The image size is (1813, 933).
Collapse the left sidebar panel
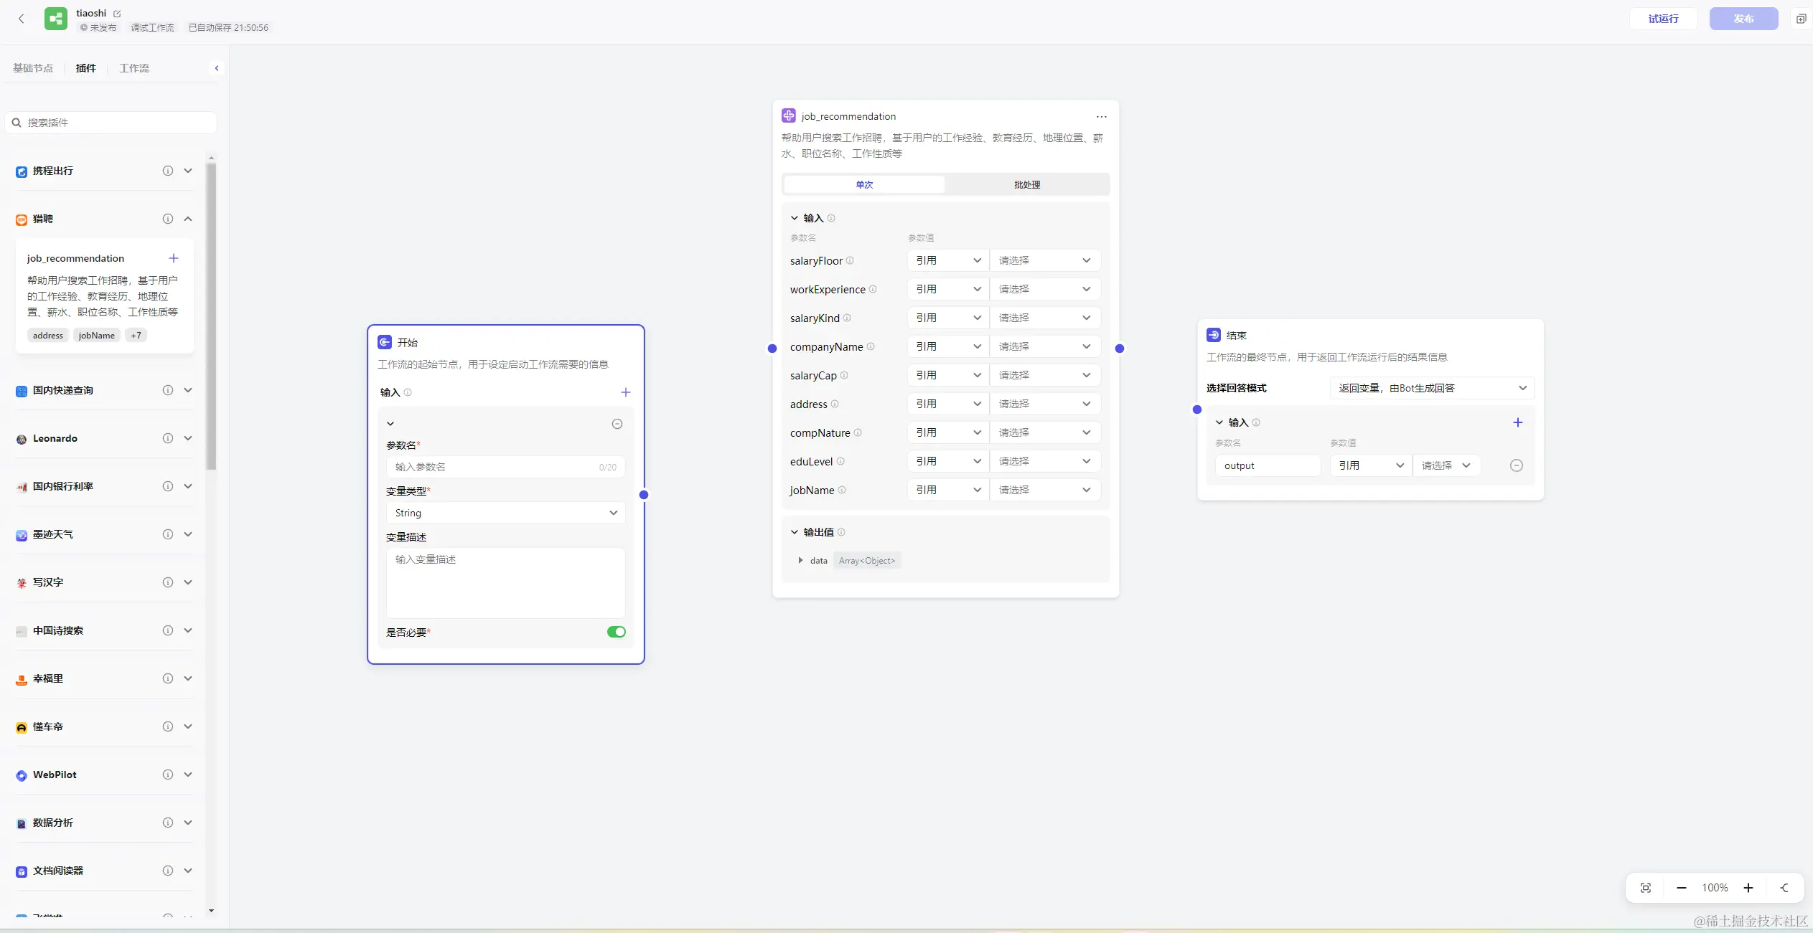(217, 68)
